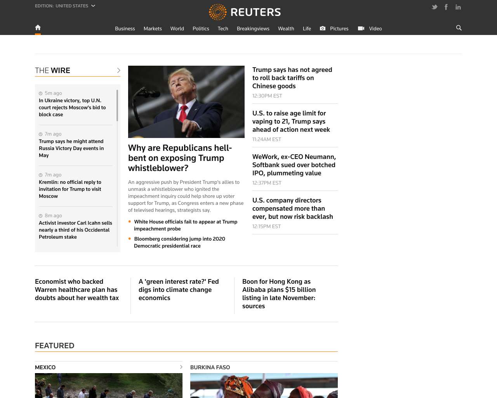Open the search magnifier icon

point(459,28)
